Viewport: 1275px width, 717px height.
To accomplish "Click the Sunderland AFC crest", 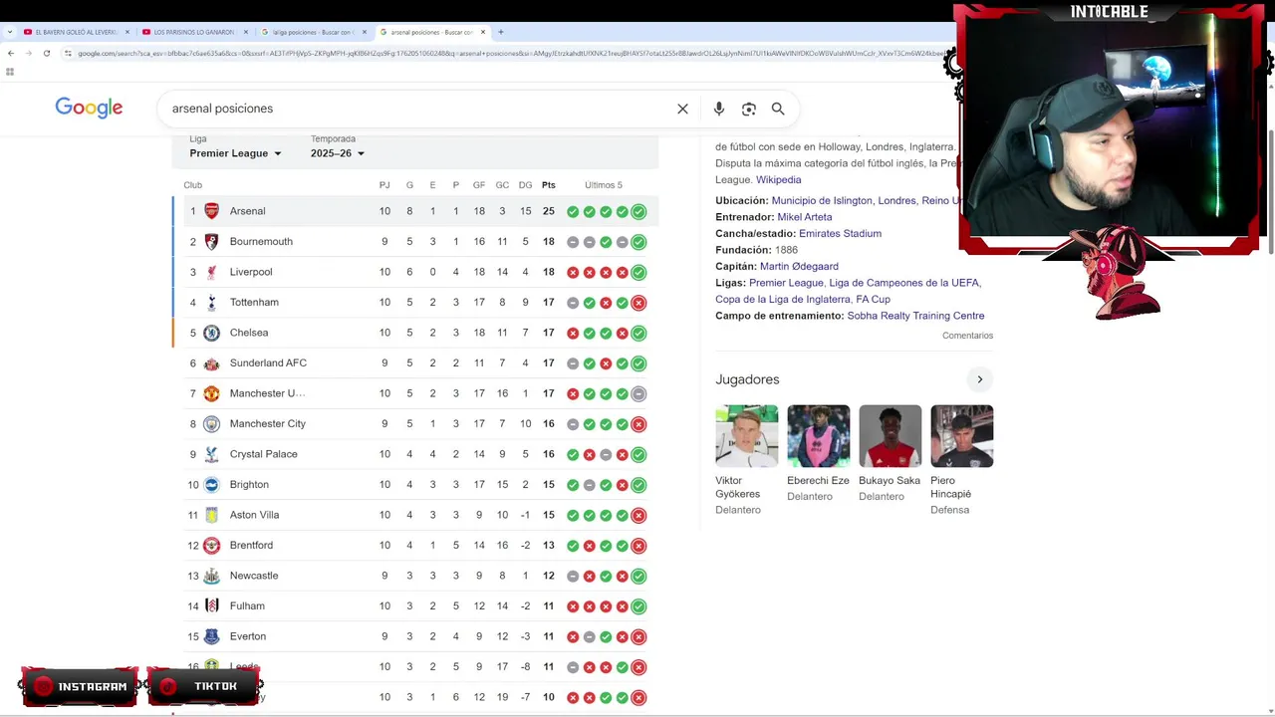I will [x=211, y=363].
